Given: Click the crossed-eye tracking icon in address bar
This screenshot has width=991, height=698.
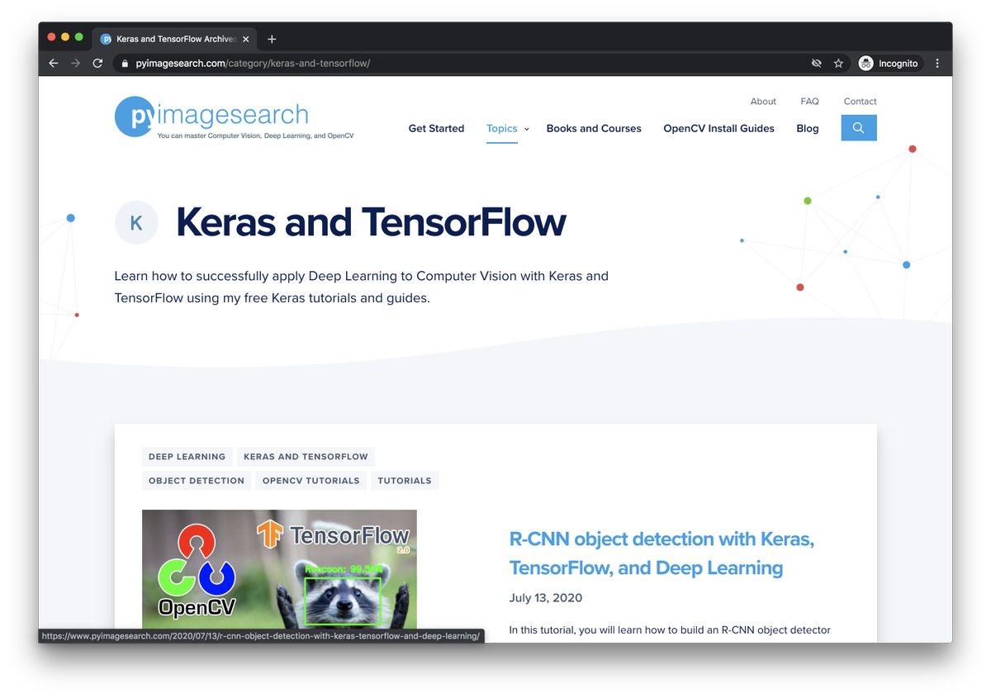Looking at the screenshot, I should (817, 64).
